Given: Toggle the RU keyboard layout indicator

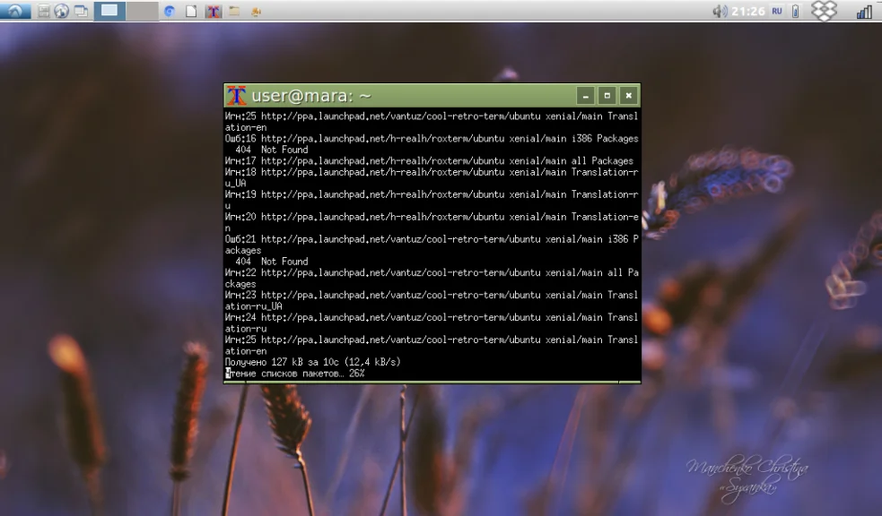Looking at the screenshot, I should [x=777, y=11].
